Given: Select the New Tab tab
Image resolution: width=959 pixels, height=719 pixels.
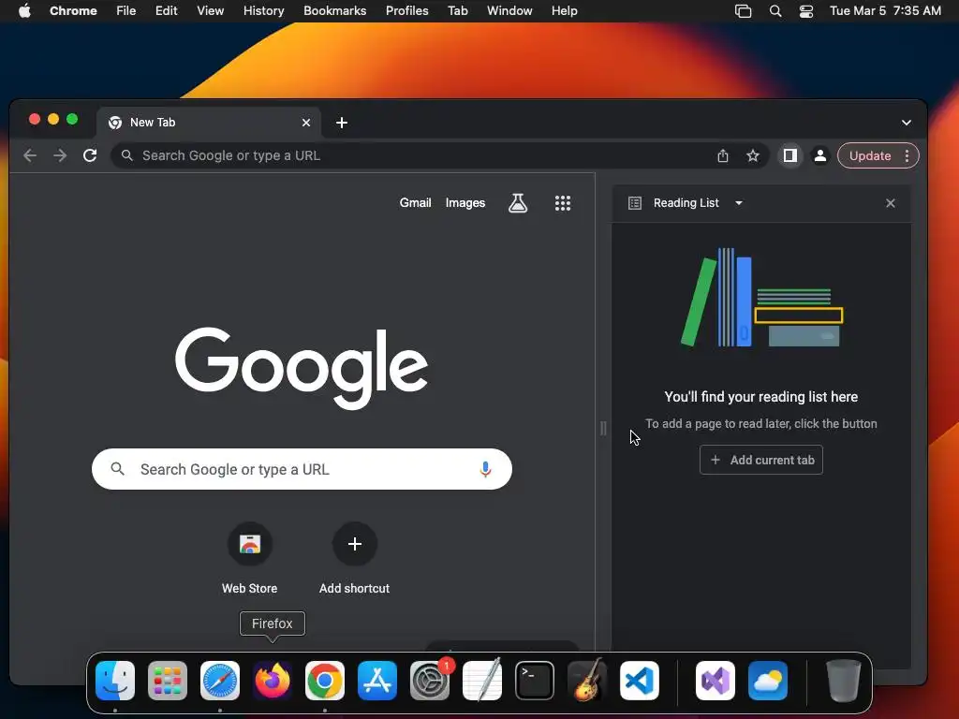Looking at the screenshot, I should point(208,123).
